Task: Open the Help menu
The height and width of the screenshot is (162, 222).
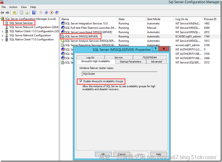Action: pyautogui.click(x=33, y=7)
